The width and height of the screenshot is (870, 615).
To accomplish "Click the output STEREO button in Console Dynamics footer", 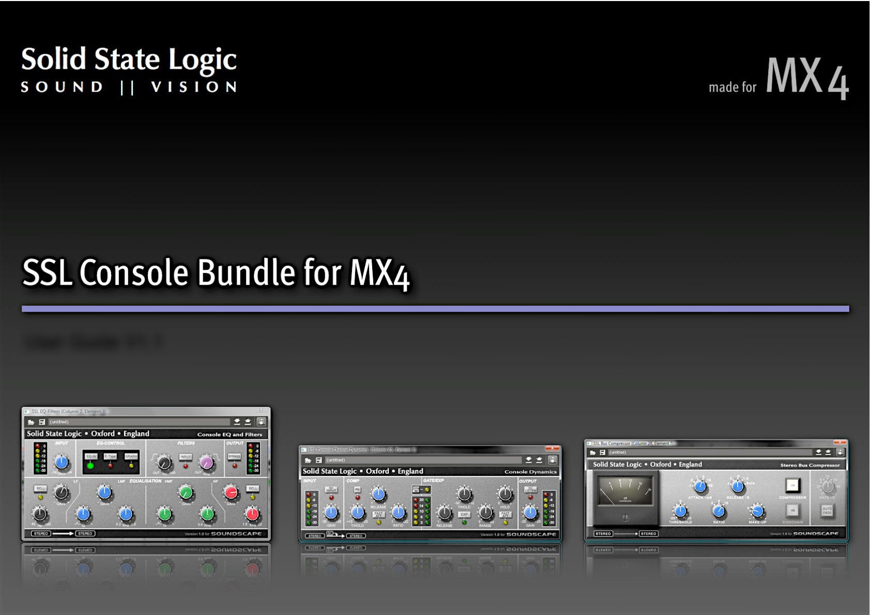I will (356, 536).
